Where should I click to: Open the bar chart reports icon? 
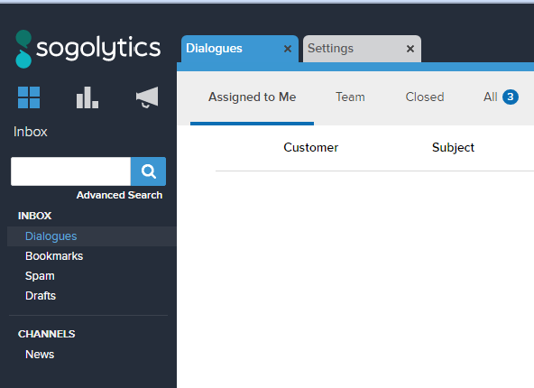(87, 97)
